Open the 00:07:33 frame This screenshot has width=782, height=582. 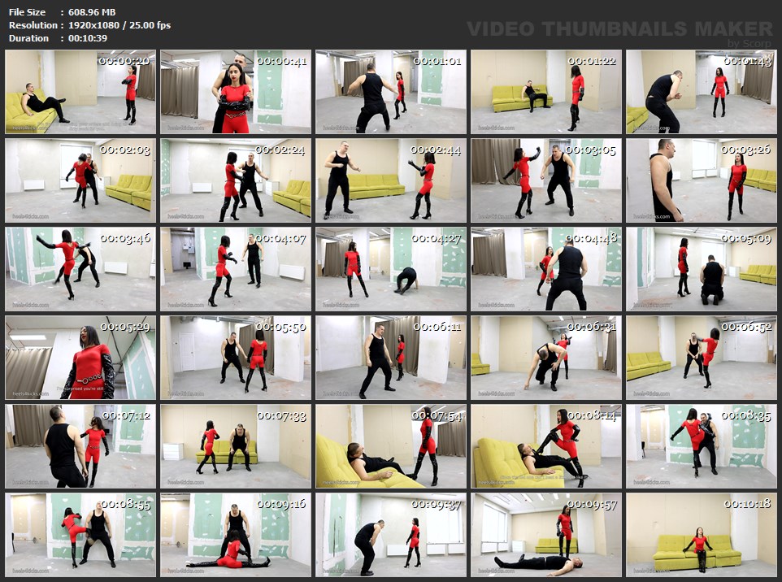(236, 446)
